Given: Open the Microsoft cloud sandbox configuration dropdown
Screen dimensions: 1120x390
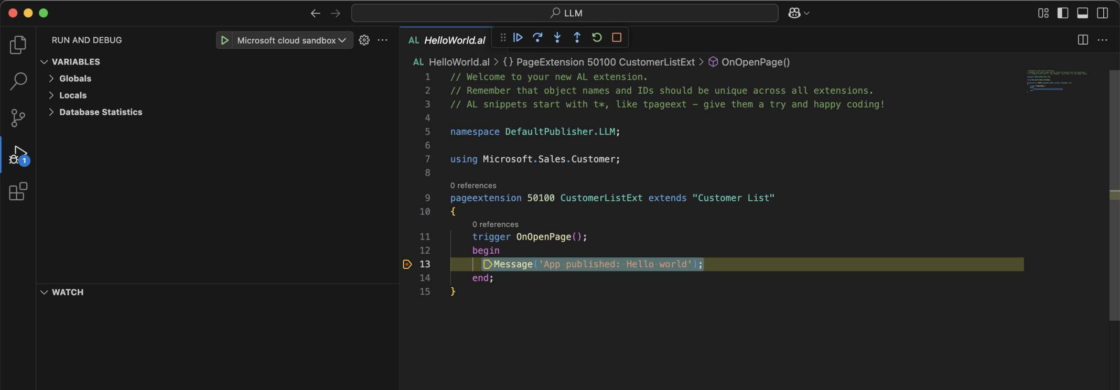Looking at the screenshot, I should 291,40.
